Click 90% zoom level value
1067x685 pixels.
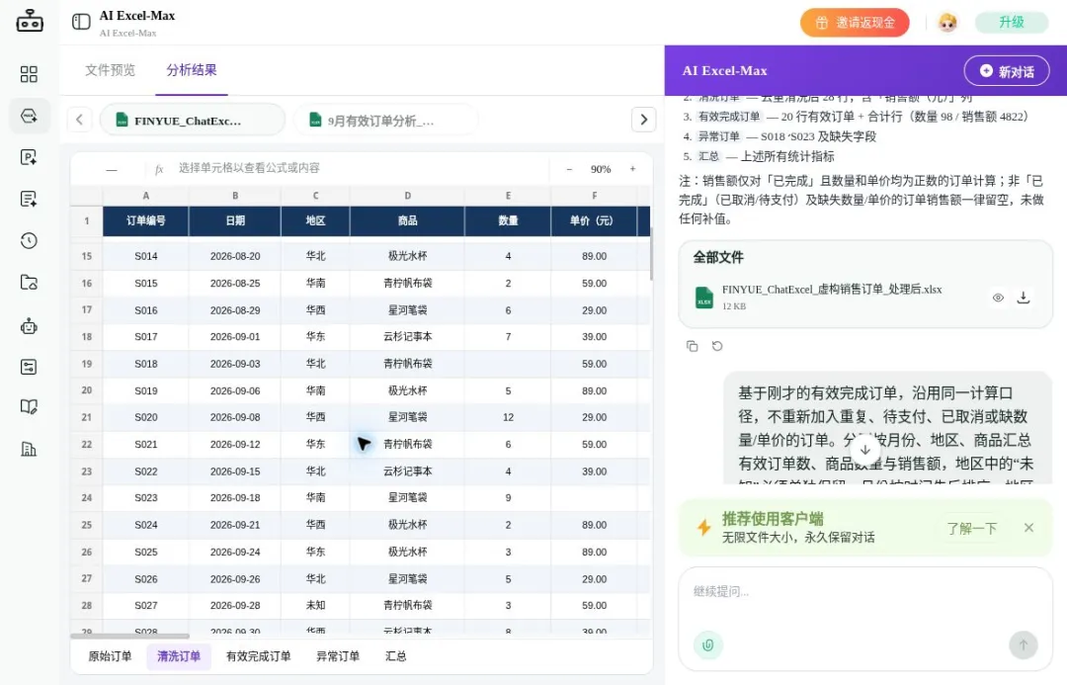click(601, 169)
